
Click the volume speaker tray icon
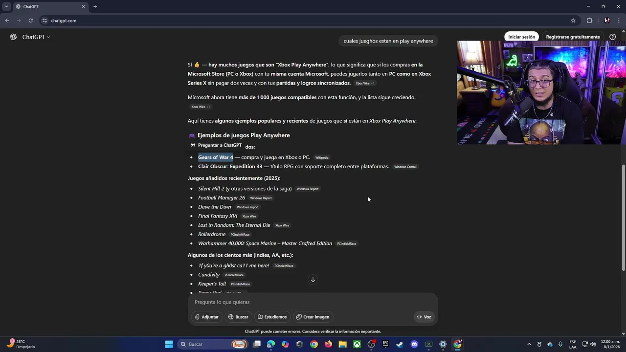pos(593,344)
